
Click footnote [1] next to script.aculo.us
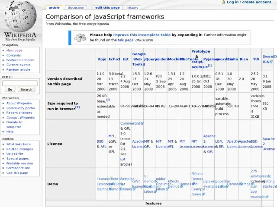210,65
